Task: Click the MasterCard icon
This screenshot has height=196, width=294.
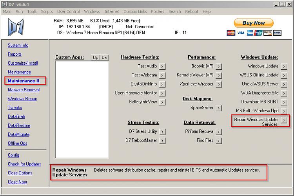Action: (x=231, y=33)
